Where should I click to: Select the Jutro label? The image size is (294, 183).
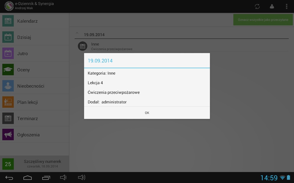click(22, 54)
